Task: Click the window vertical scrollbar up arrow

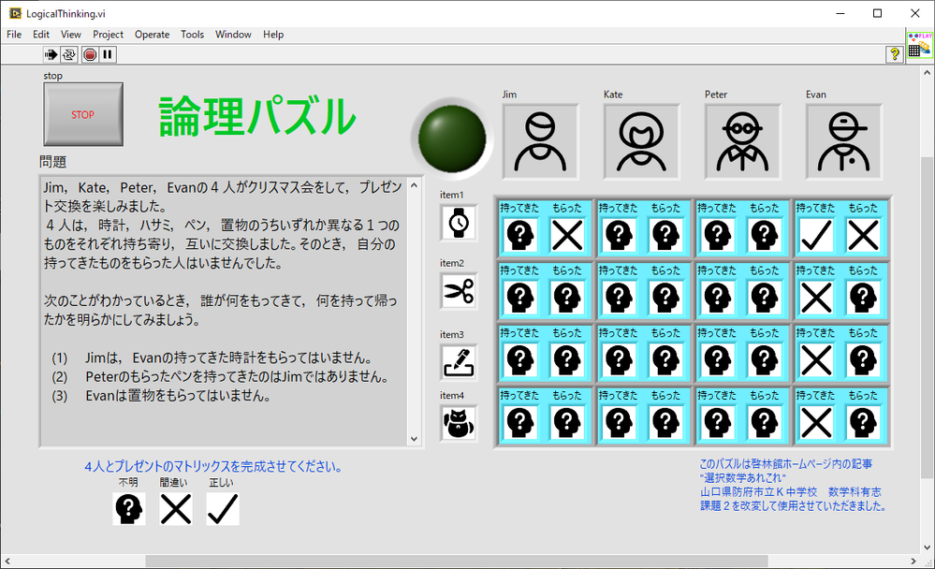Action: click(928, 73)
